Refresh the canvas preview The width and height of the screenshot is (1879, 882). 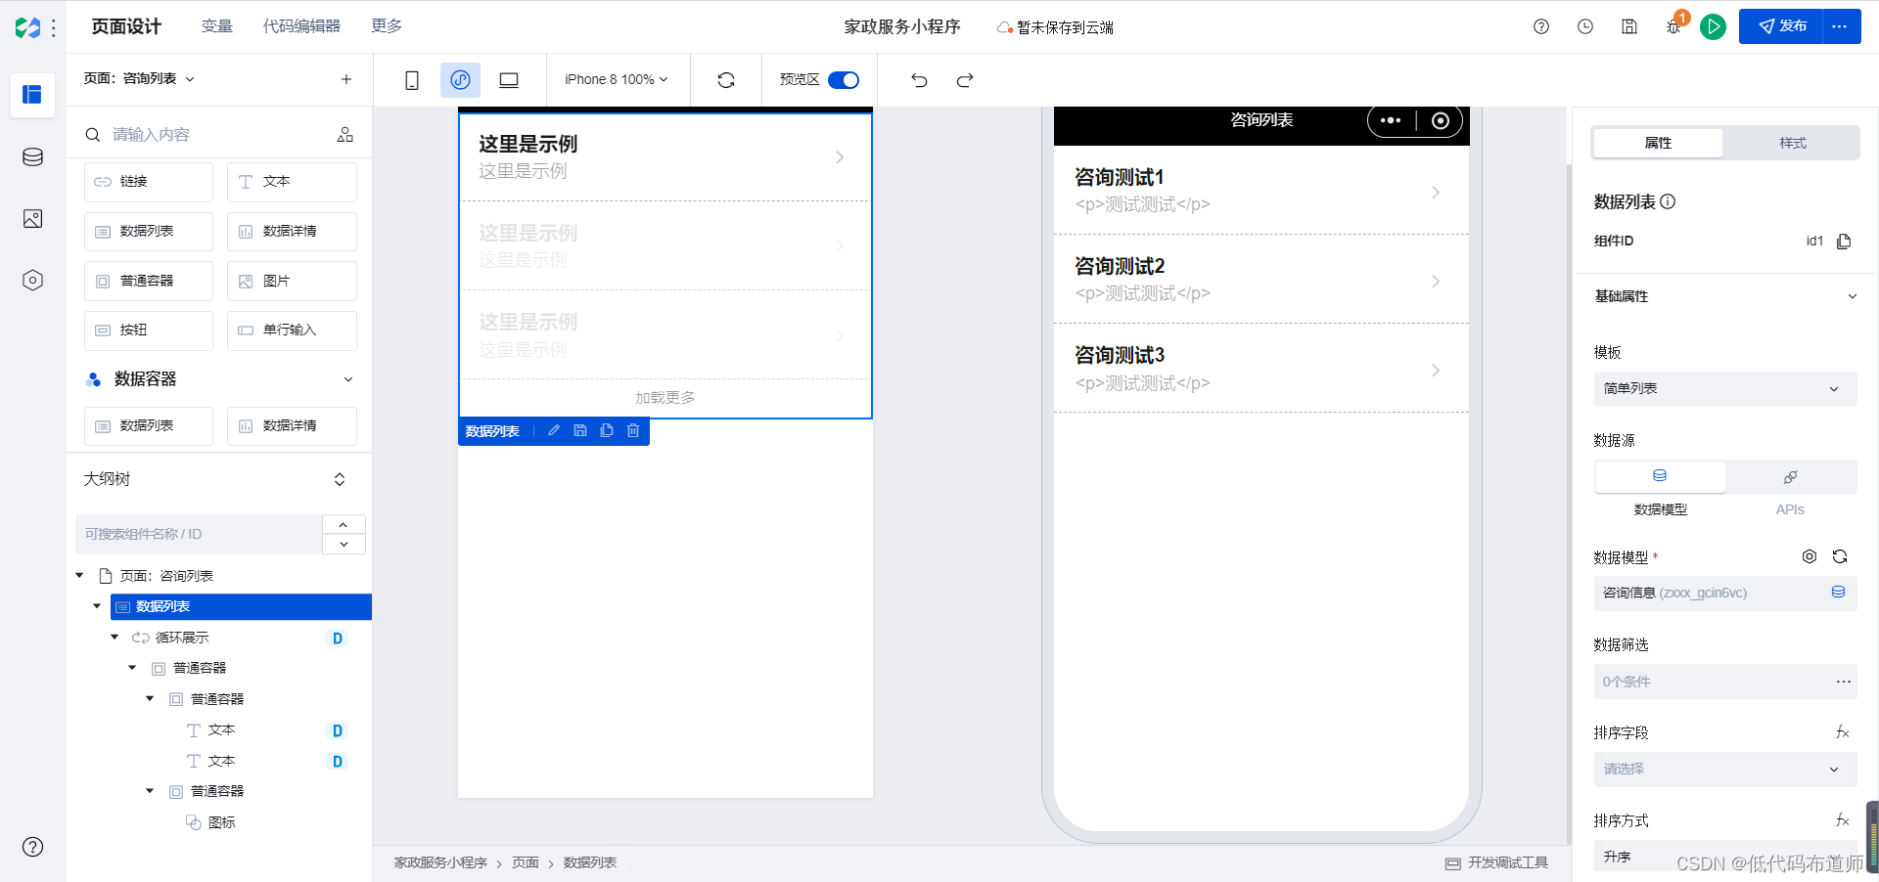tap(726, 80)
